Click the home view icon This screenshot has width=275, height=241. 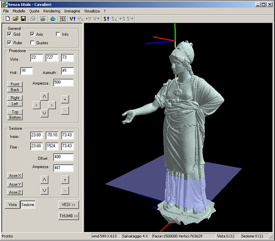pyautogui.click(x=53, y=19)
